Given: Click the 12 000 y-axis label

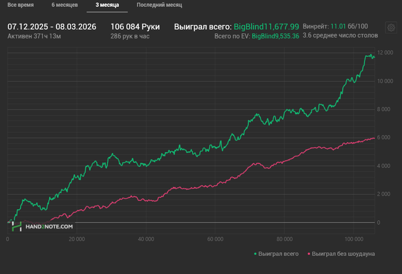Looking at the screenshot, I should click(385, 53).
